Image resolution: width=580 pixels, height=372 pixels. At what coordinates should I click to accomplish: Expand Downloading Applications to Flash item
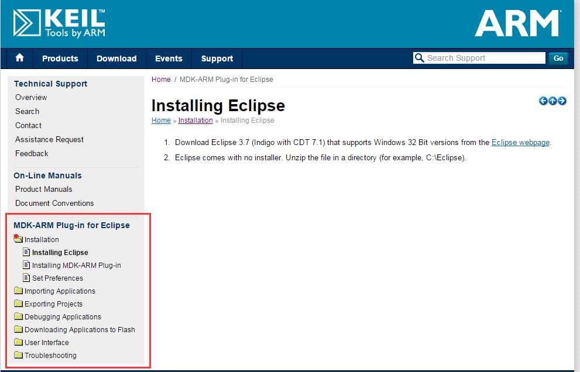tap(80, 329)
